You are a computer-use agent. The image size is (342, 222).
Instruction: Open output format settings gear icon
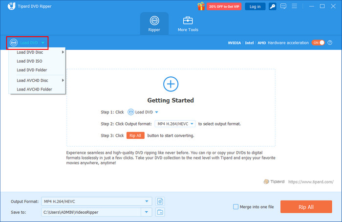[160, 201]
